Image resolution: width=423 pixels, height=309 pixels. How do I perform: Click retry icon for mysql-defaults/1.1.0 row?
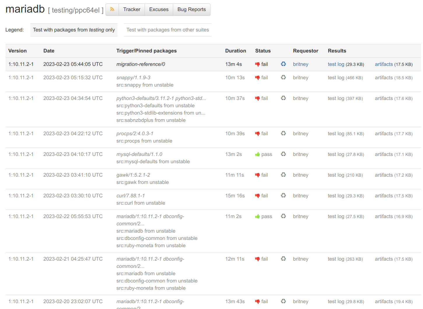[283, 154]
